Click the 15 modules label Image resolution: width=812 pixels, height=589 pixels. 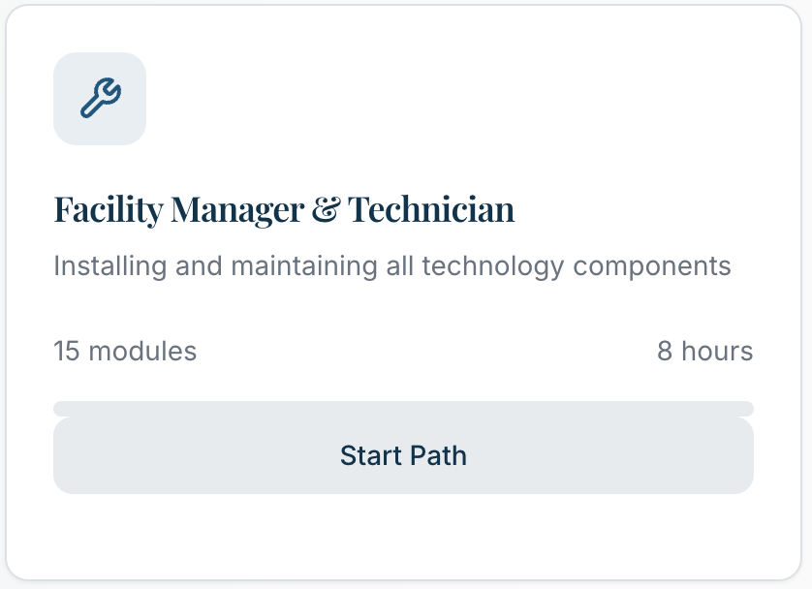125,351
